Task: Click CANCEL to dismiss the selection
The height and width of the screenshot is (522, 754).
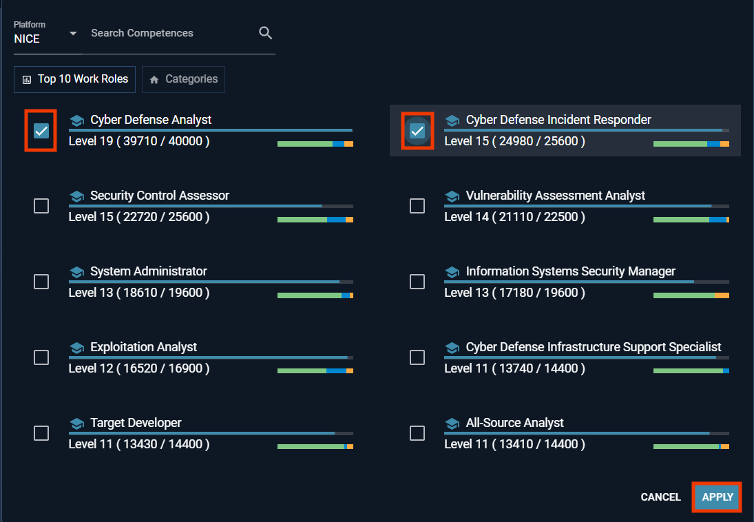Action: [x=660, y=497]
